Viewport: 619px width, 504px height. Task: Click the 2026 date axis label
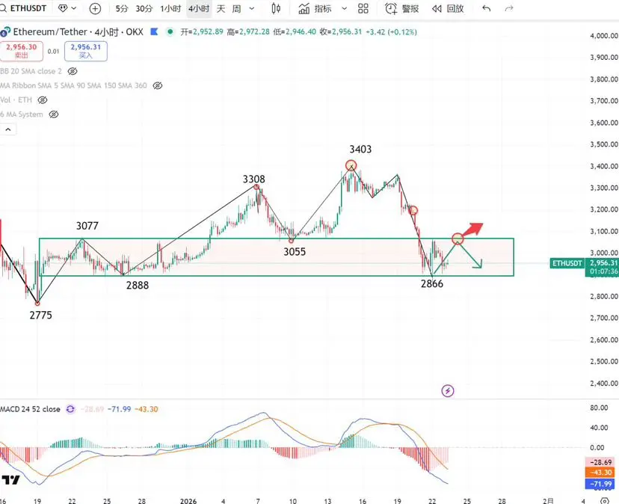pyautogui.click(x=188, y=500)
